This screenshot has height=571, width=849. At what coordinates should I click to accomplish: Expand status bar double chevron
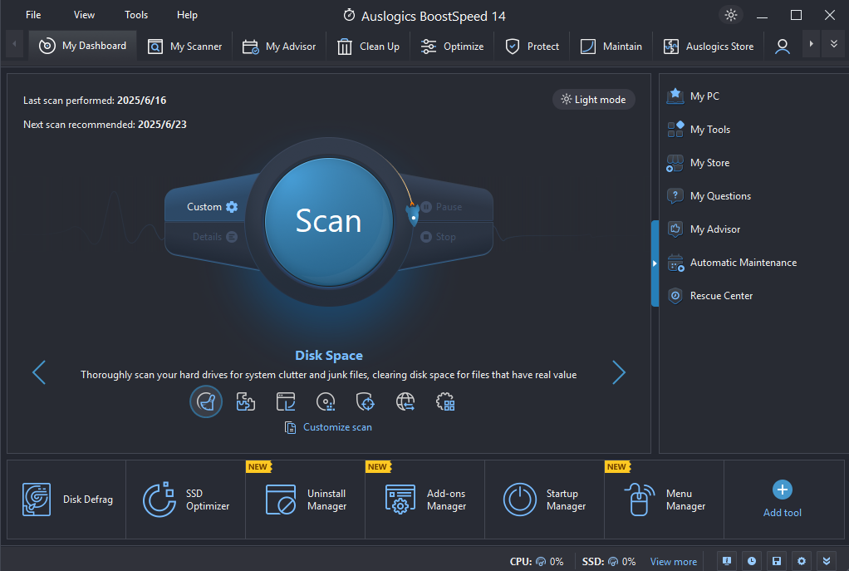827,561
